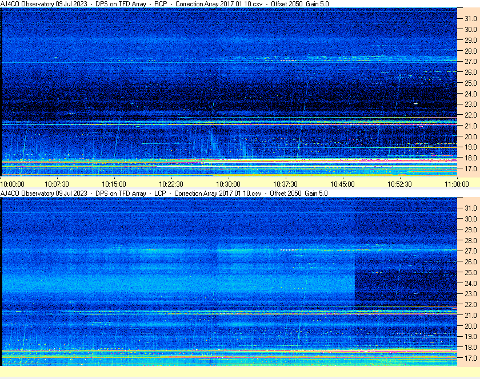Click the 17.0 frequency label on RCP plot
The image size is (480, 379).
pos(471,168)
